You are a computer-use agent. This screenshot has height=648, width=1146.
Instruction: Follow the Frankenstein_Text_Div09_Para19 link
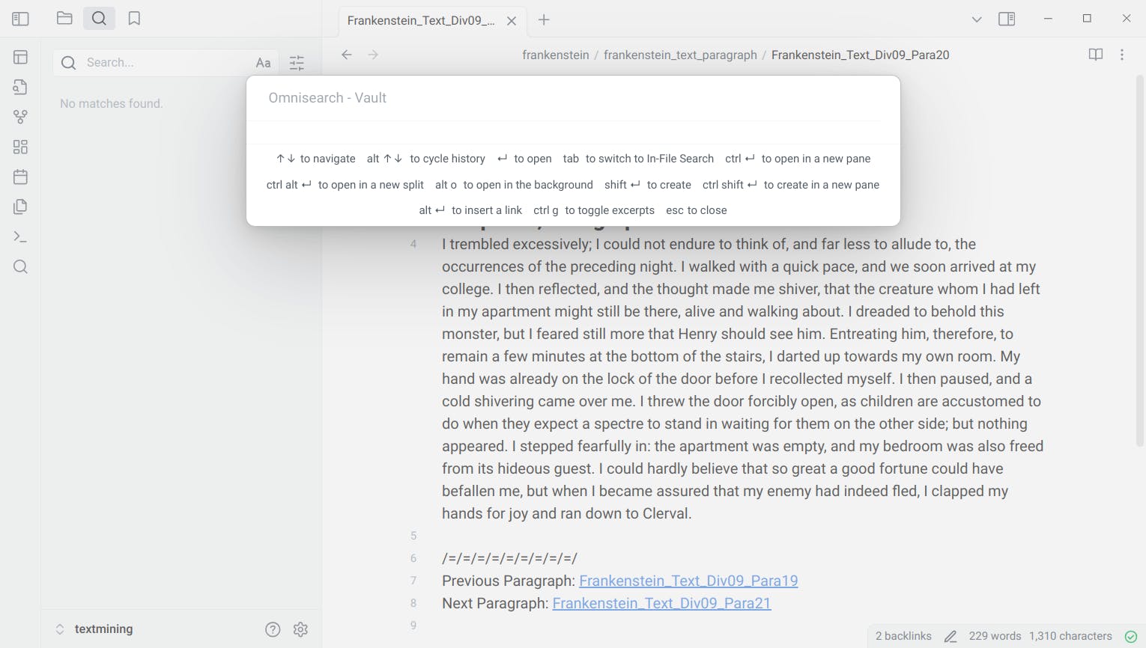pyautogui.click(x=688, y=581)
